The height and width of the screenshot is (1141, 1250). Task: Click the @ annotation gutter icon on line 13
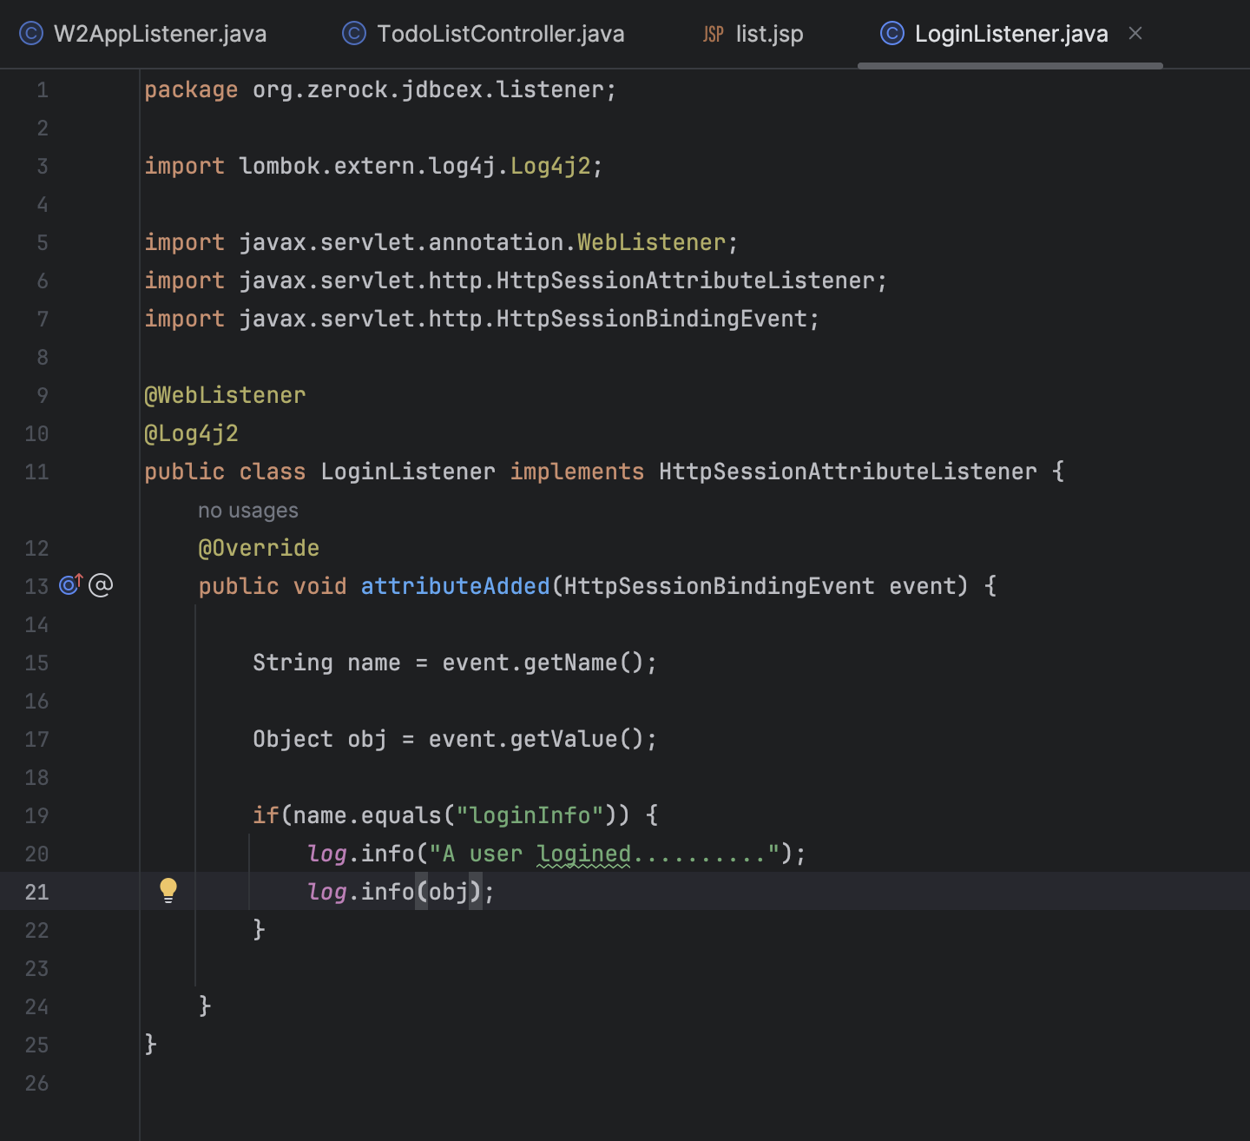[101, 585]
